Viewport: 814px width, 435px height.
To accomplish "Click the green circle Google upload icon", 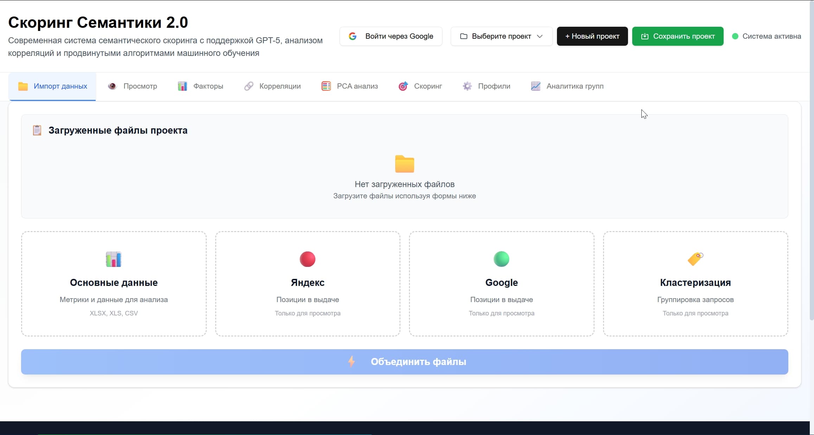I will tap(501, 259).
